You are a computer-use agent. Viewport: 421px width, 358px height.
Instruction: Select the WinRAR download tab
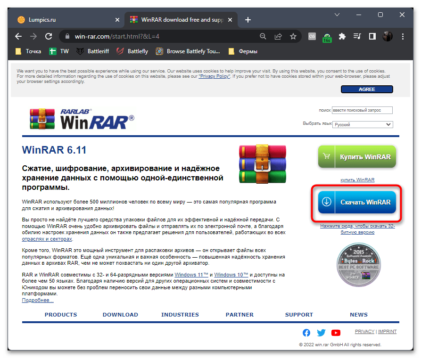point(181,20)
